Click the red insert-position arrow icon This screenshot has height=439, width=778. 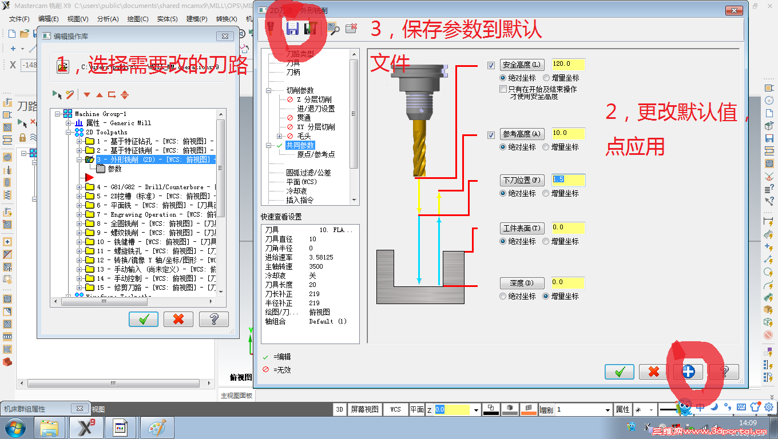pyautogui.click(x=112, y=95)
